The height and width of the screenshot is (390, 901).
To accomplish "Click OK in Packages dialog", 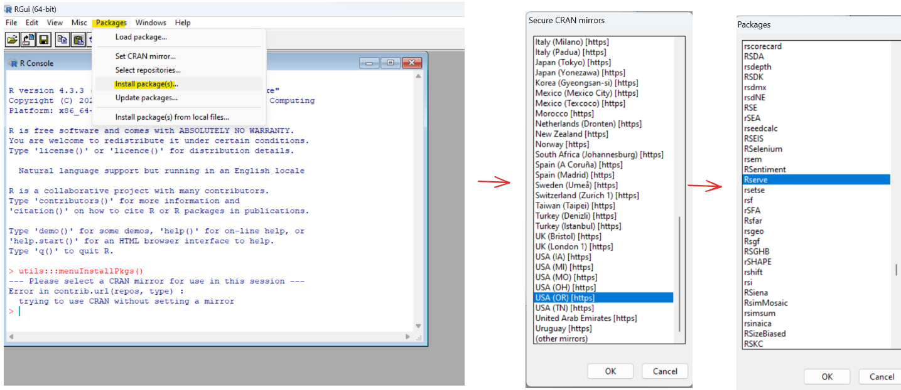I will 827,376.
